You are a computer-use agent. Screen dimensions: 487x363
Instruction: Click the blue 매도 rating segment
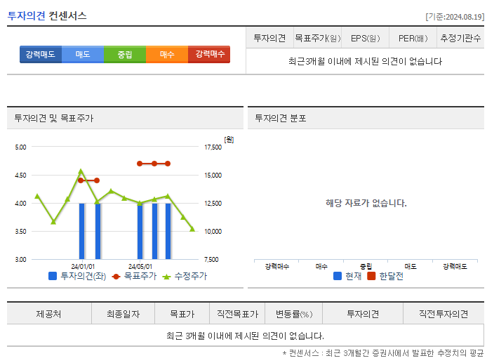coord(83,54)
